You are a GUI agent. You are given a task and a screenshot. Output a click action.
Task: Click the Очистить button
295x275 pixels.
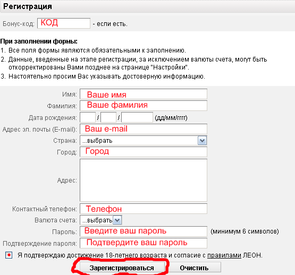pos(194,268)
